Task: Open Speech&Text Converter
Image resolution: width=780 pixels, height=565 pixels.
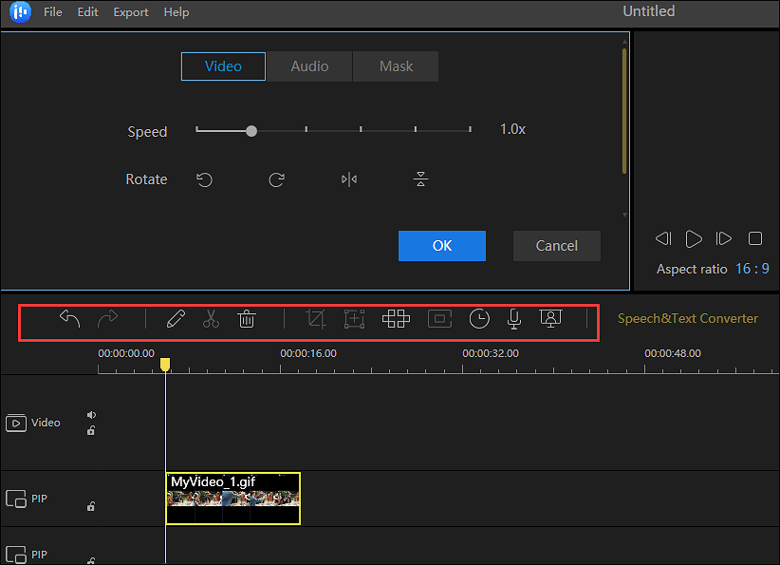Action: coord(688,319)
